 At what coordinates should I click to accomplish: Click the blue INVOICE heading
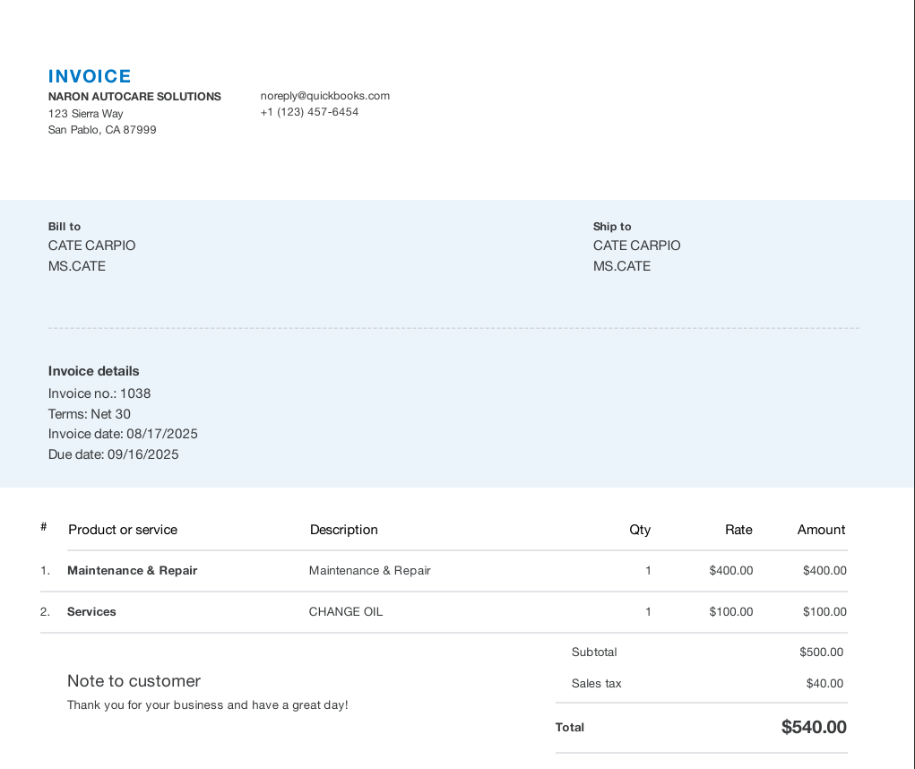point(90,76)
